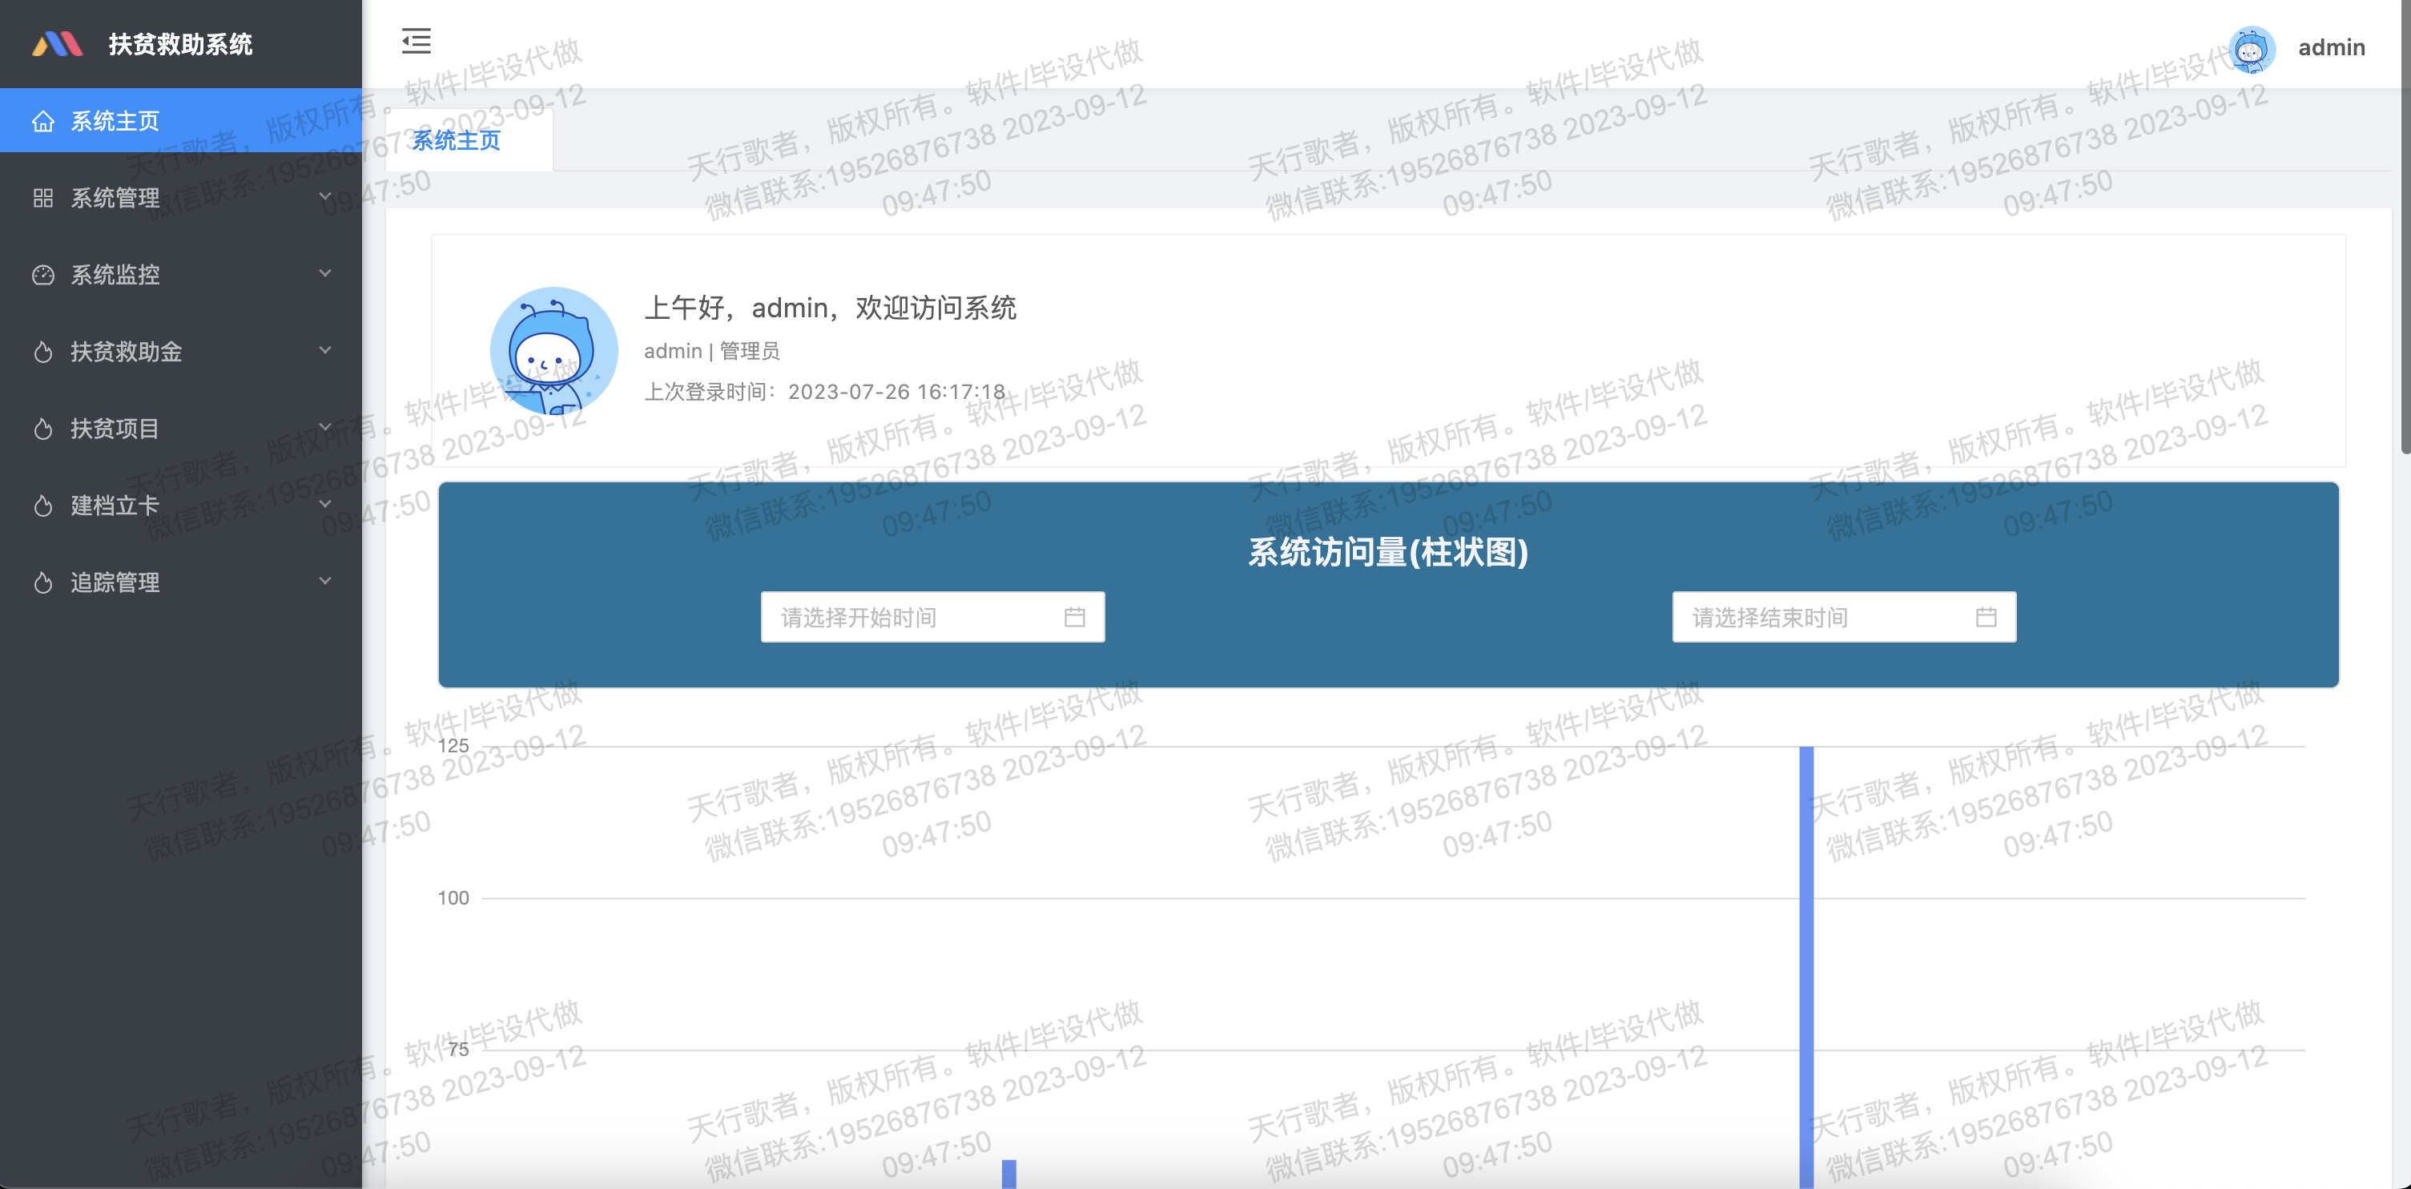2411x1189 pixels.
Task: Select the 系统管理 grid icon
Action: 43,198
